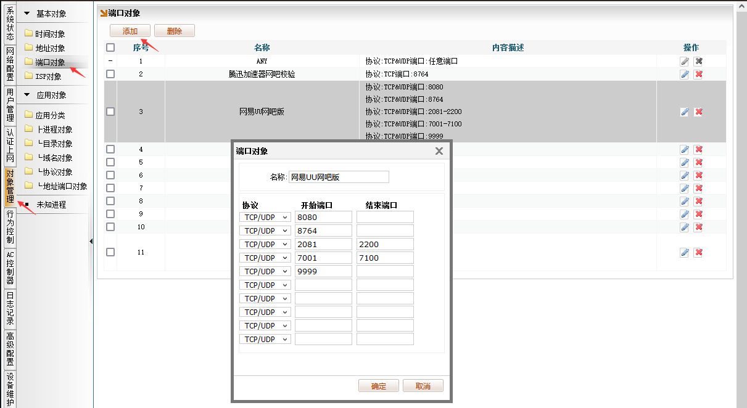
Task: Click the edit pencil icon for row 3
Action: tap(684, 112)
